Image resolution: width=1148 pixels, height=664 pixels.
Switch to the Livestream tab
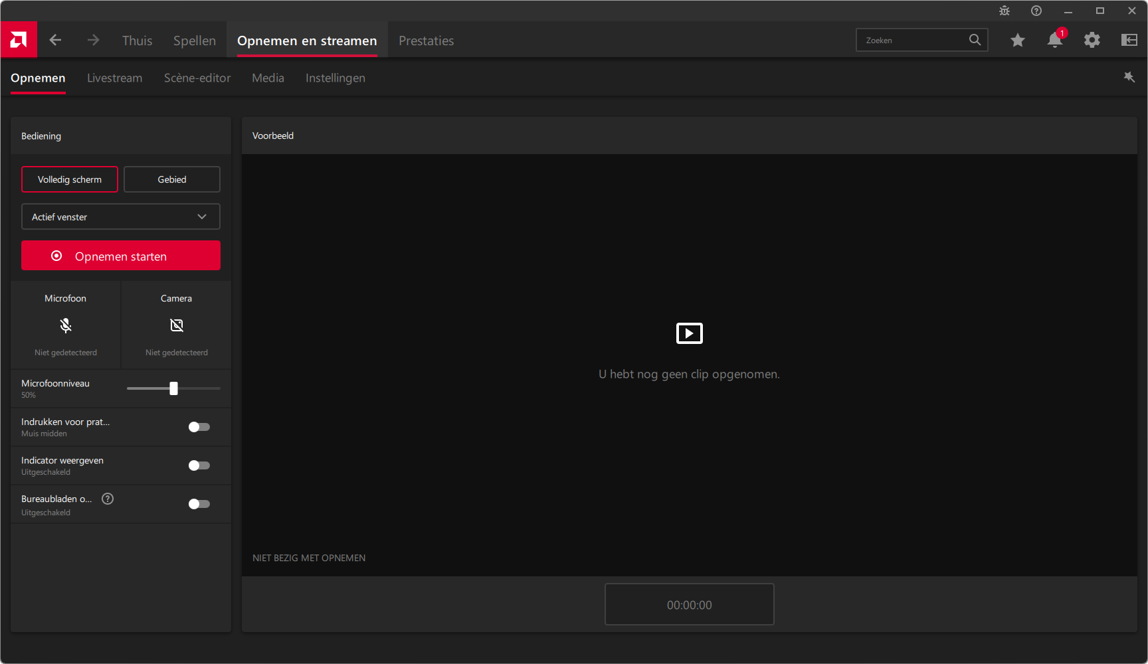(x=114, y=78)
